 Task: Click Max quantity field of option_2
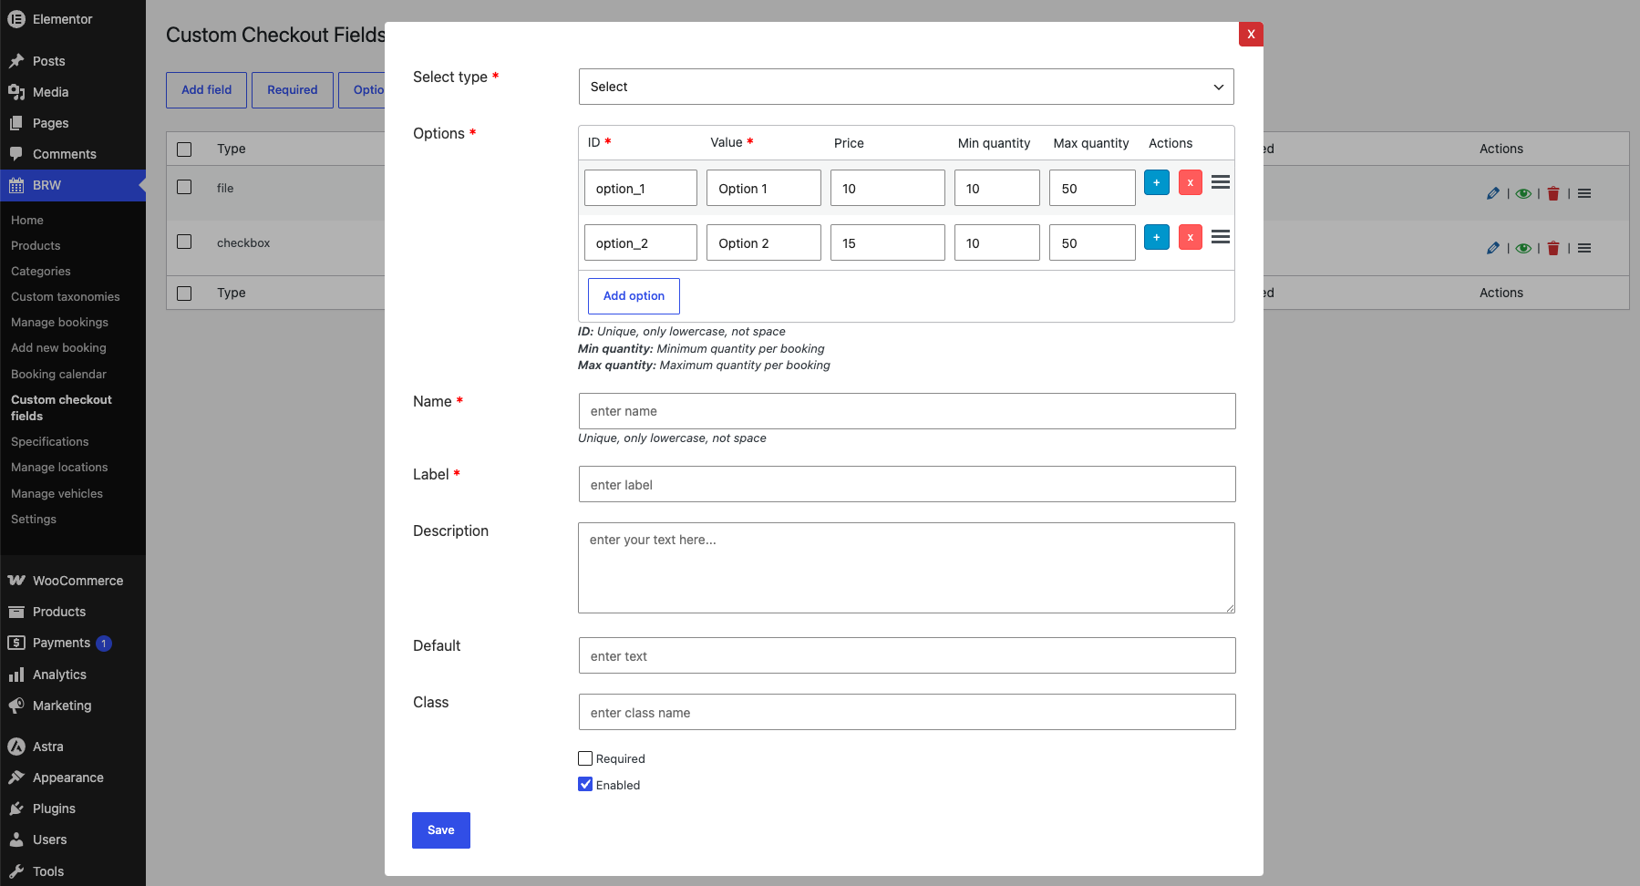1092,242
